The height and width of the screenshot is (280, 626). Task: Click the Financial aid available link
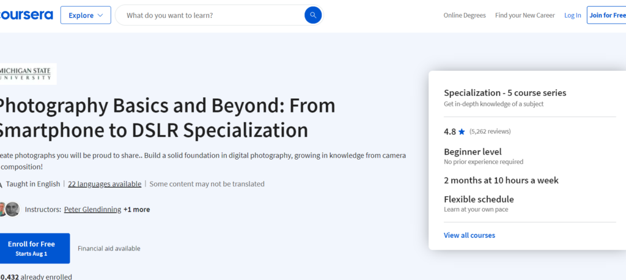(109, 248)
